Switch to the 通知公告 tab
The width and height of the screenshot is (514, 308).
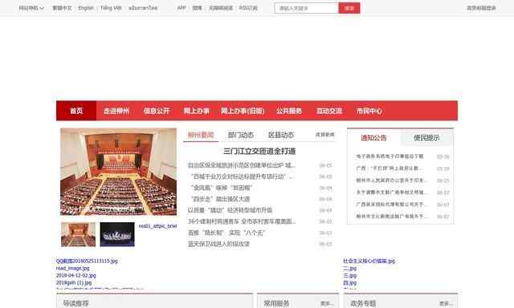coord(373,138)
